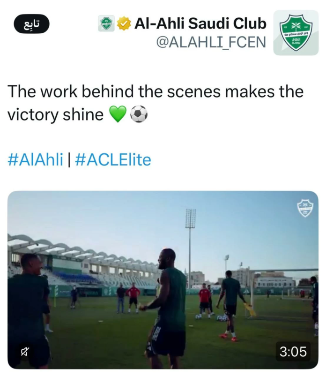Play the training session video
The width and height of the screenshot is (326, 377).
tap(163, 280)
